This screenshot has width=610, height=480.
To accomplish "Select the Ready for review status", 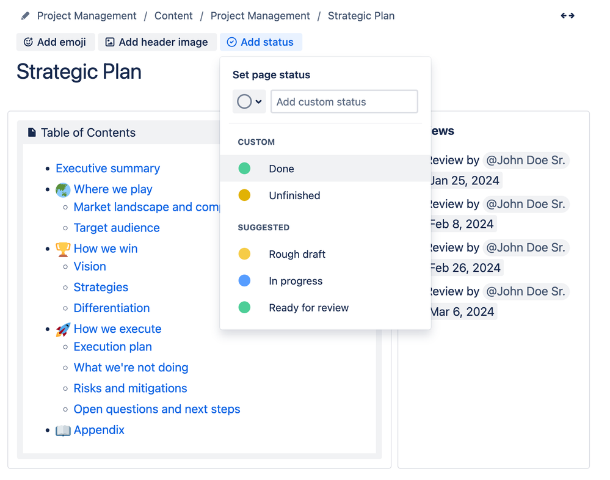I will click(x=325, y=308).
